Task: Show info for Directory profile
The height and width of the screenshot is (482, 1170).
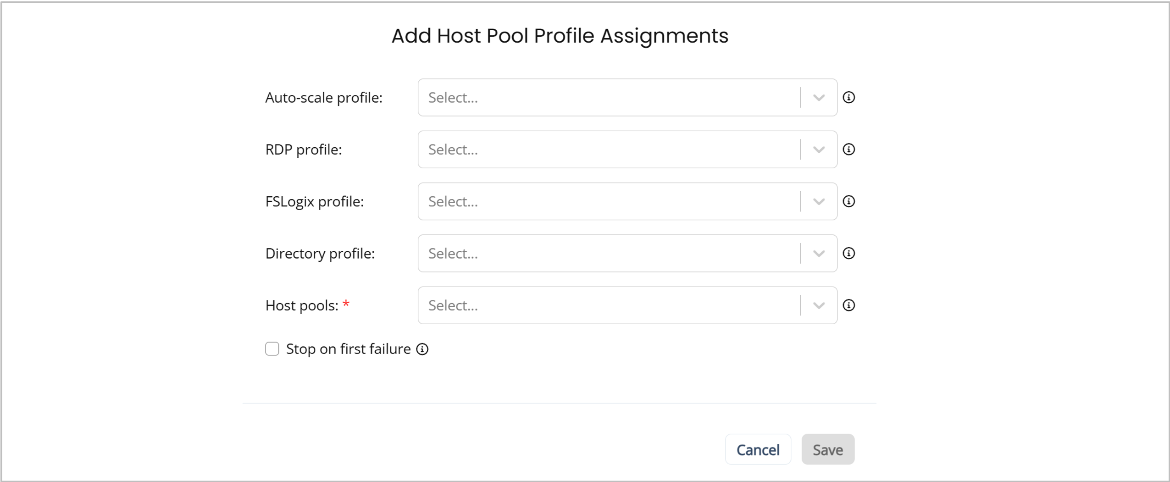Action: pyautogui.click(x=848, y=253)
